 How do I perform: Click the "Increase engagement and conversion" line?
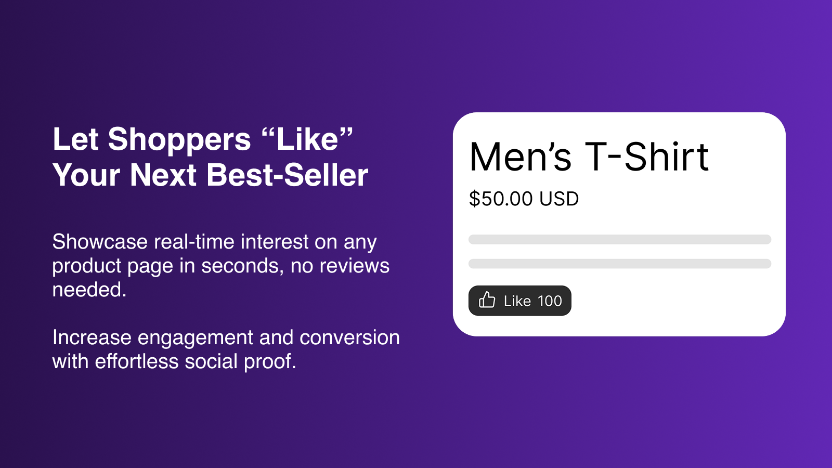(x=226, y=337)
